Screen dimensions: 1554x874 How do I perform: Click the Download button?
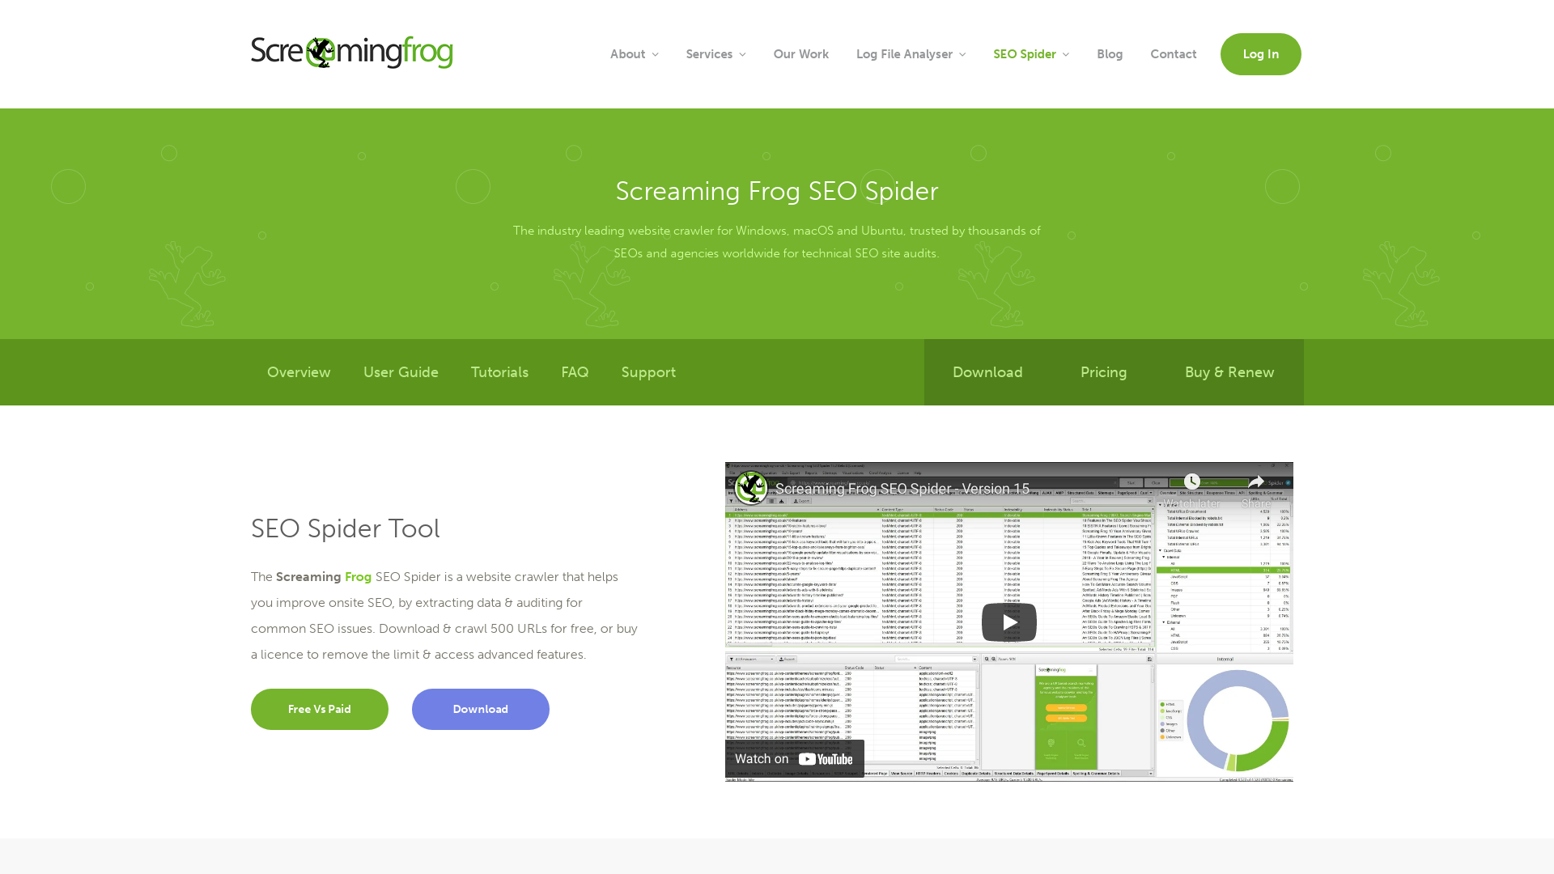480,709
